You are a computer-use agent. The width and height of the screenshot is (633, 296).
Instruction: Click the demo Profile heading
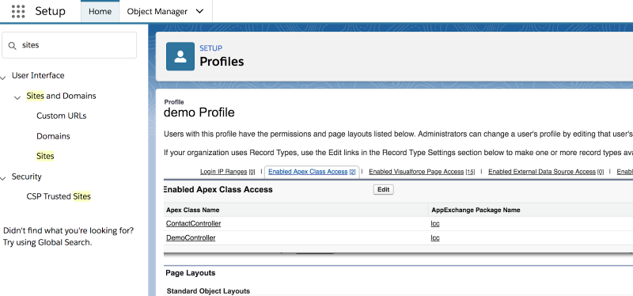[x=199, y=112]
